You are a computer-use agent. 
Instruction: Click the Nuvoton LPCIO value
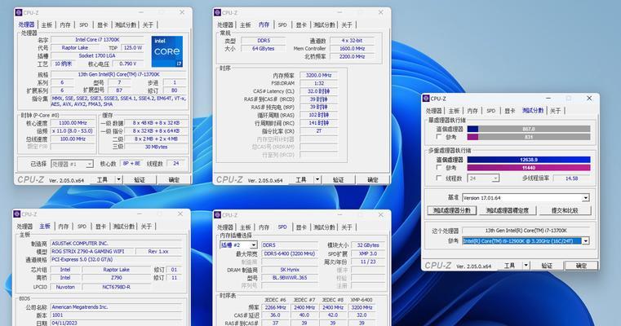[x=65, y=287]
